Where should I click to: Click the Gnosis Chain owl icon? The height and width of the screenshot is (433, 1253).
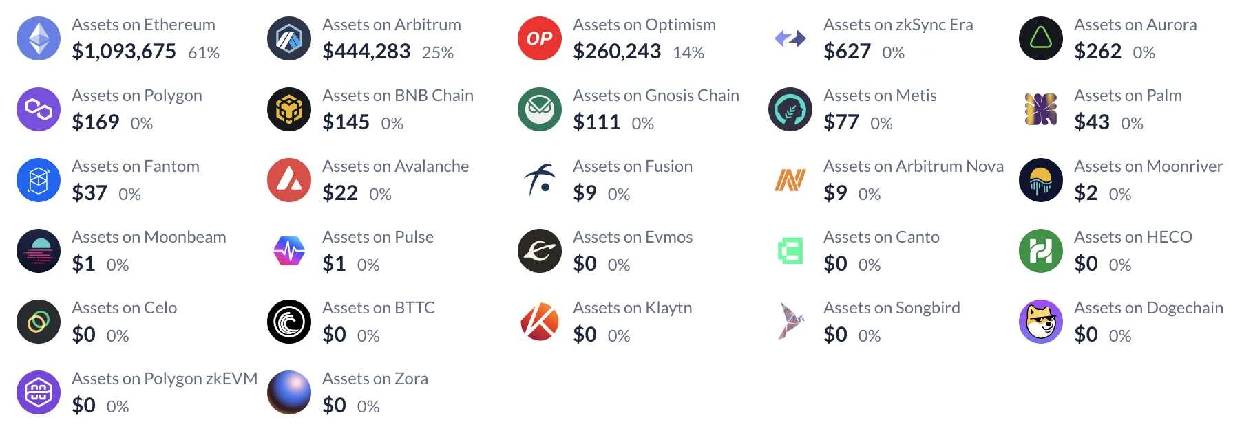(x=540, y=109)
